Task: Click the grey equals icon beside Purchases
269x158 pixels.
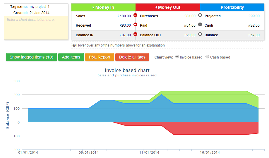Action: [200, 15]
